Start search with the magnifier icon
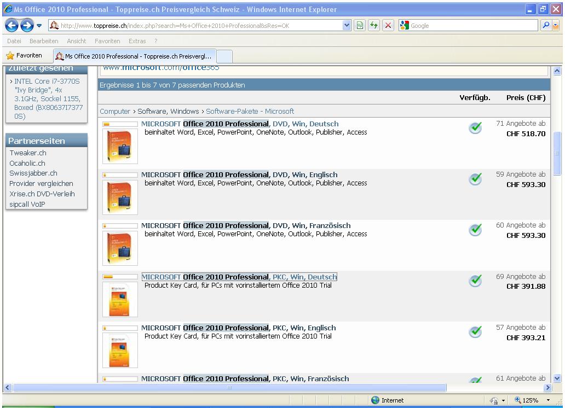This screenshot has width=565, height=408. click(x=546, y=26)
